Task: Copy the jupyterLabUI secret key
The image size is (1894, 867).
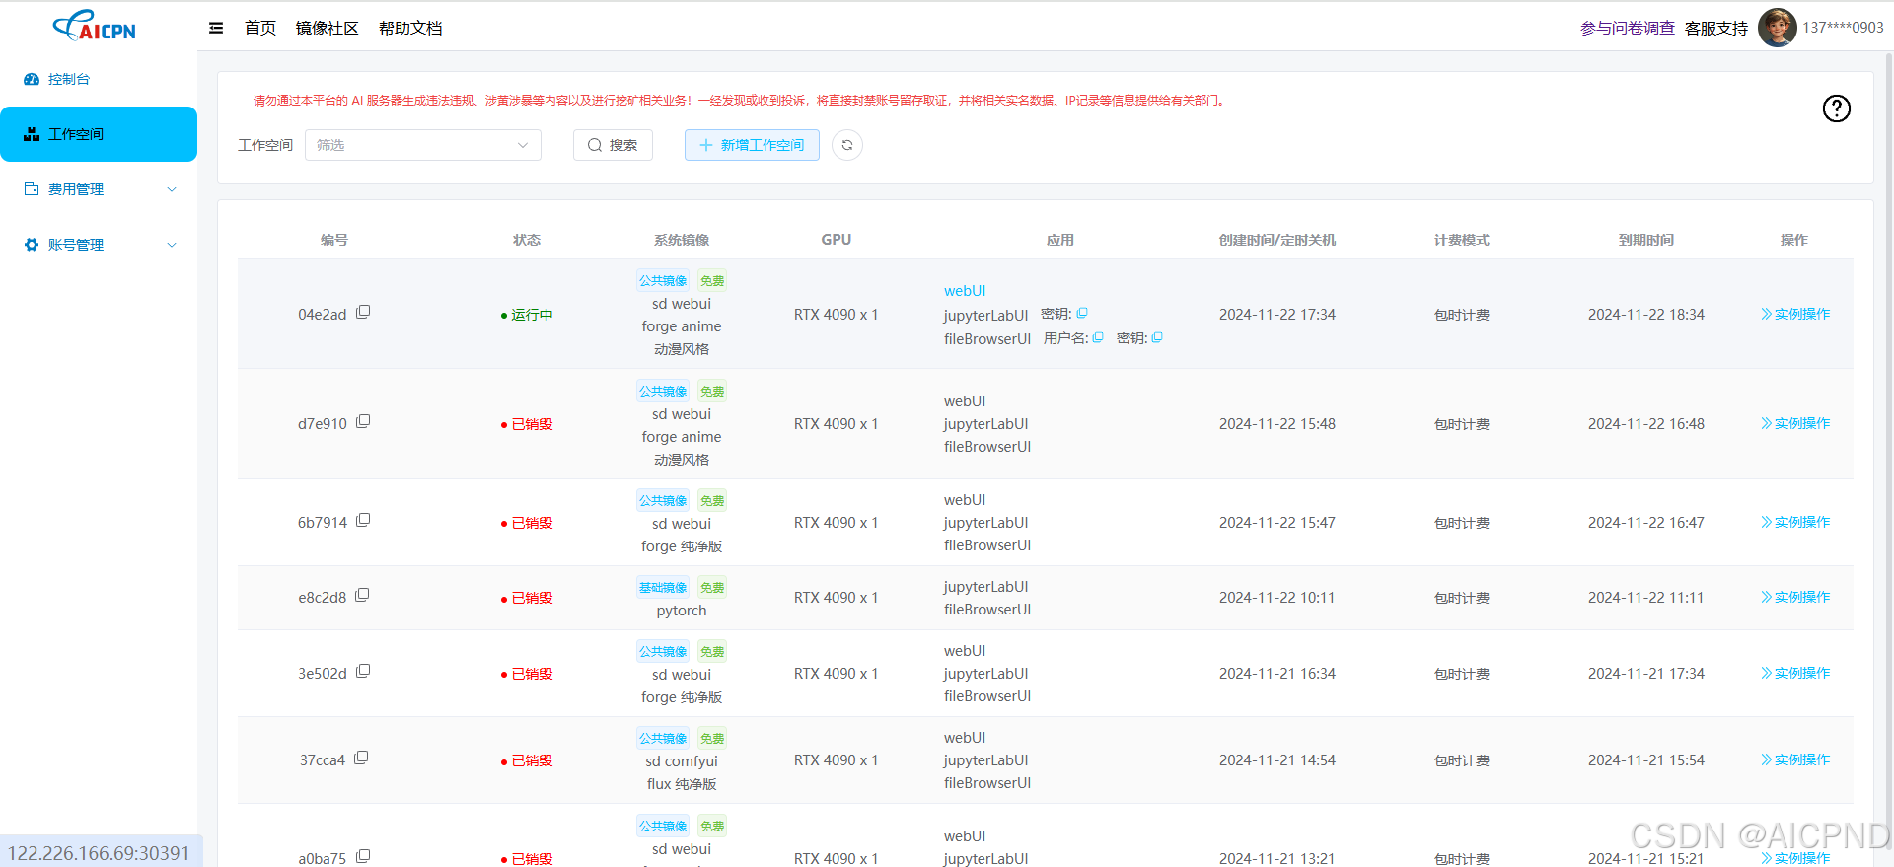Action: coord(1082,313)
